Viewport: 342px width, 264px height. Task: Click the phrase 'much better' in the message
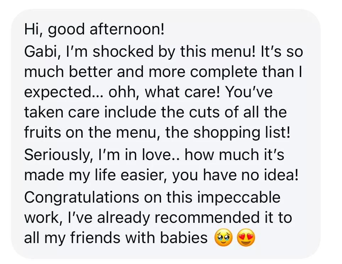pyautogui.click(x=68, y=72)
